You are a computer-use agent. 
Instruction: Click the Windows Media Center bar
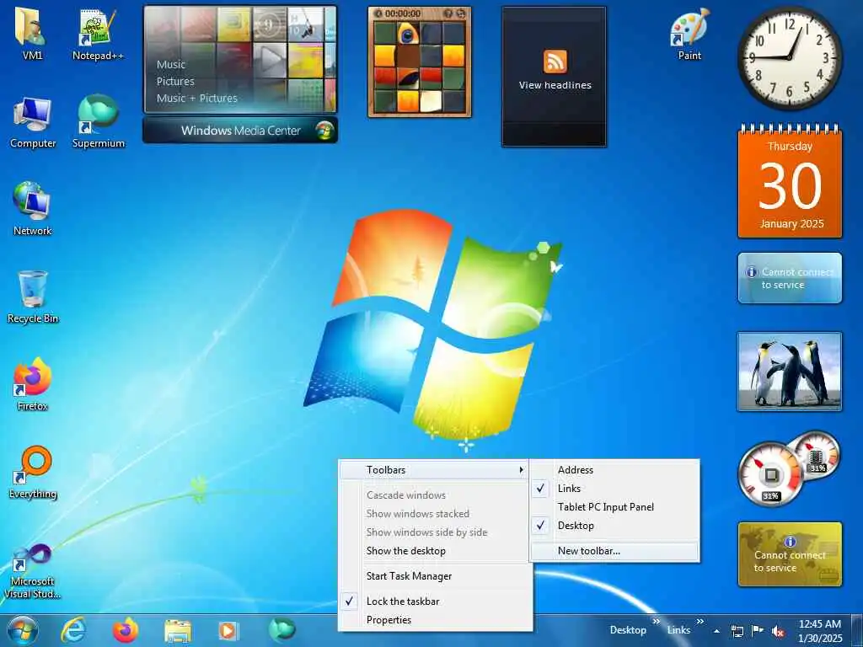tap(240, 131)
